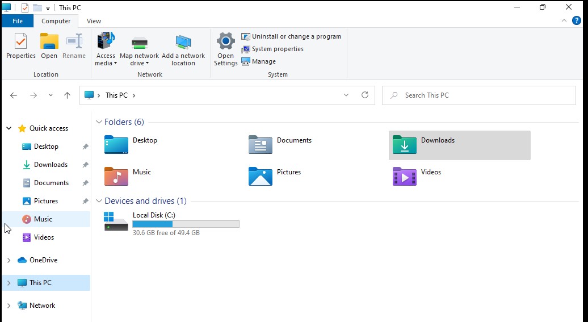
Task: Go back with the back arrow
Action: (14, 95)
